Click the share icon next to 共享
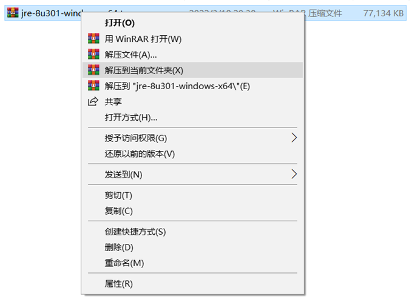 click(93, 101)
